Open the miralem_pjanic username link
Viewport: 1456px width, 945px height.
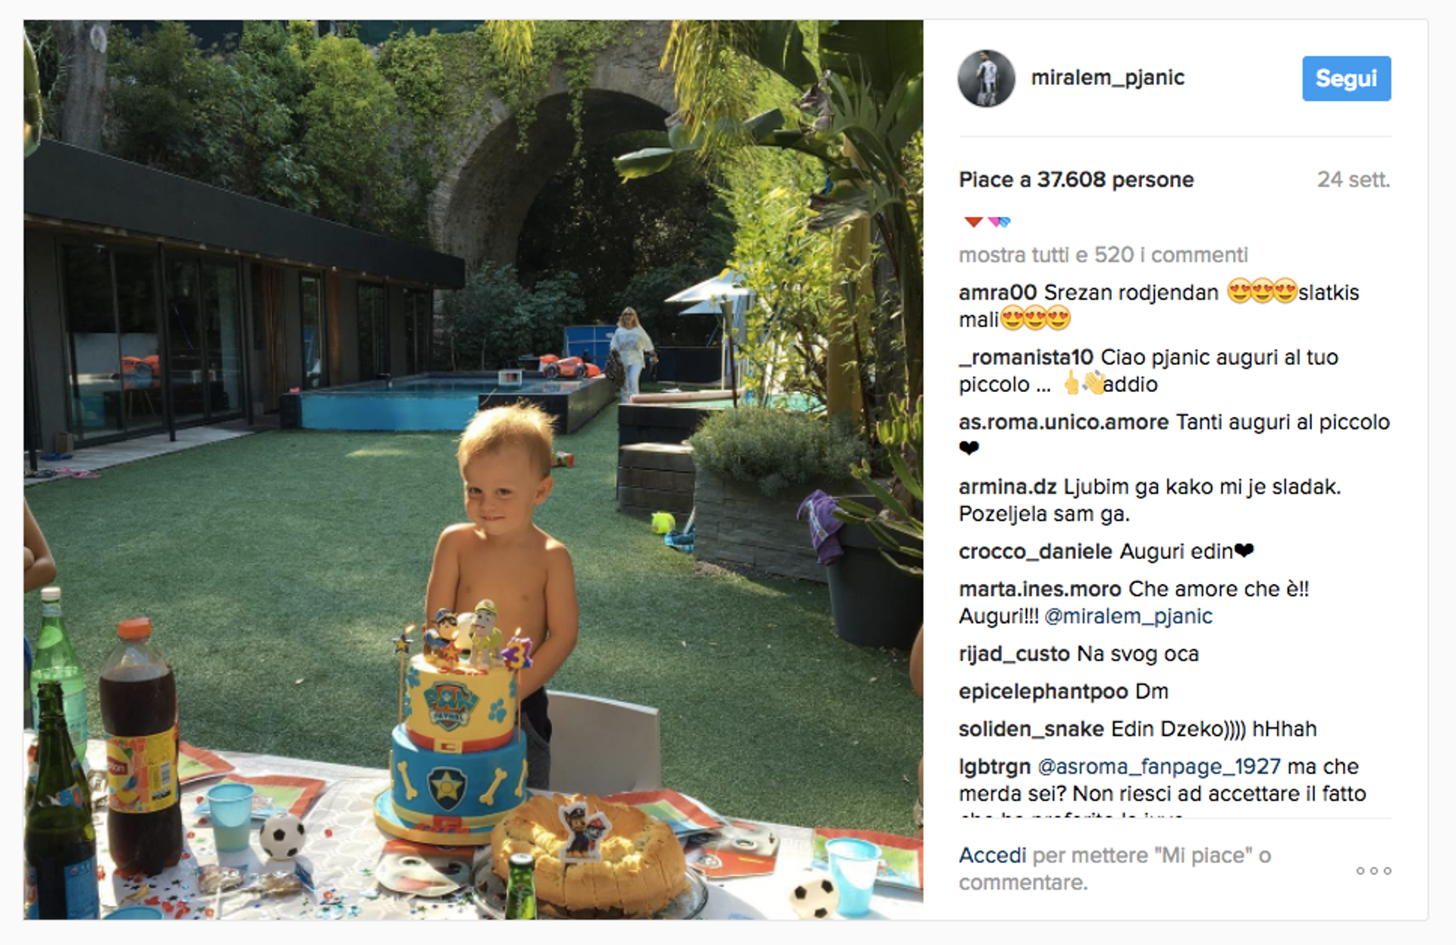[1107, 77]
